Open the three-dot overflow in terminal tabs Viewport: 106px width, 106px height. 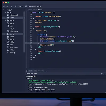click(x=47, y=71)
